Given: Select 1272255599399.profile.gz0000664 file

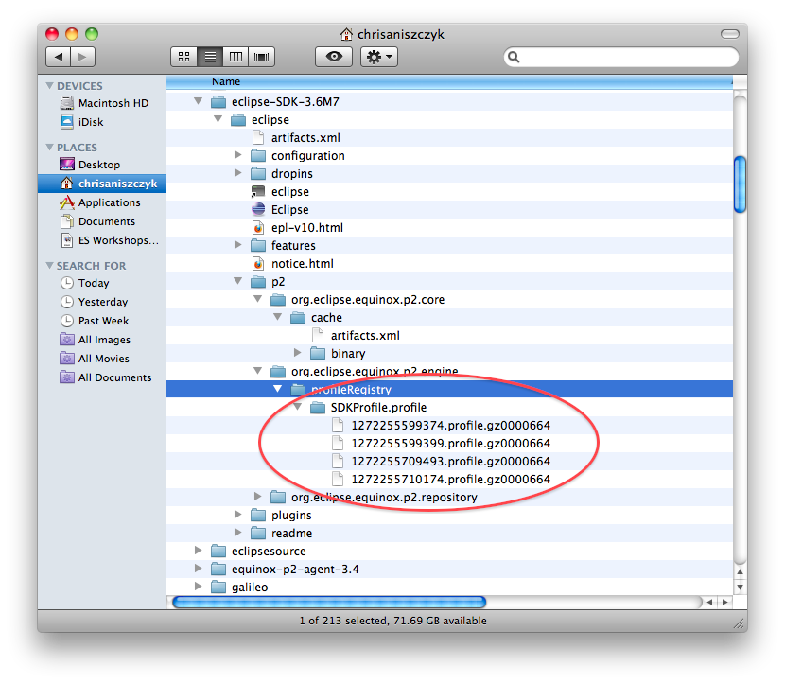Looking at the screenshot, I should coord(450,444).
